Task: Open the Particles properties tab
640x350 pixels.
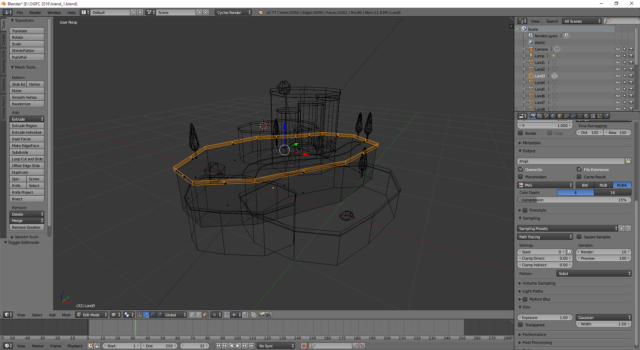Action: click(x=600, y=116)
